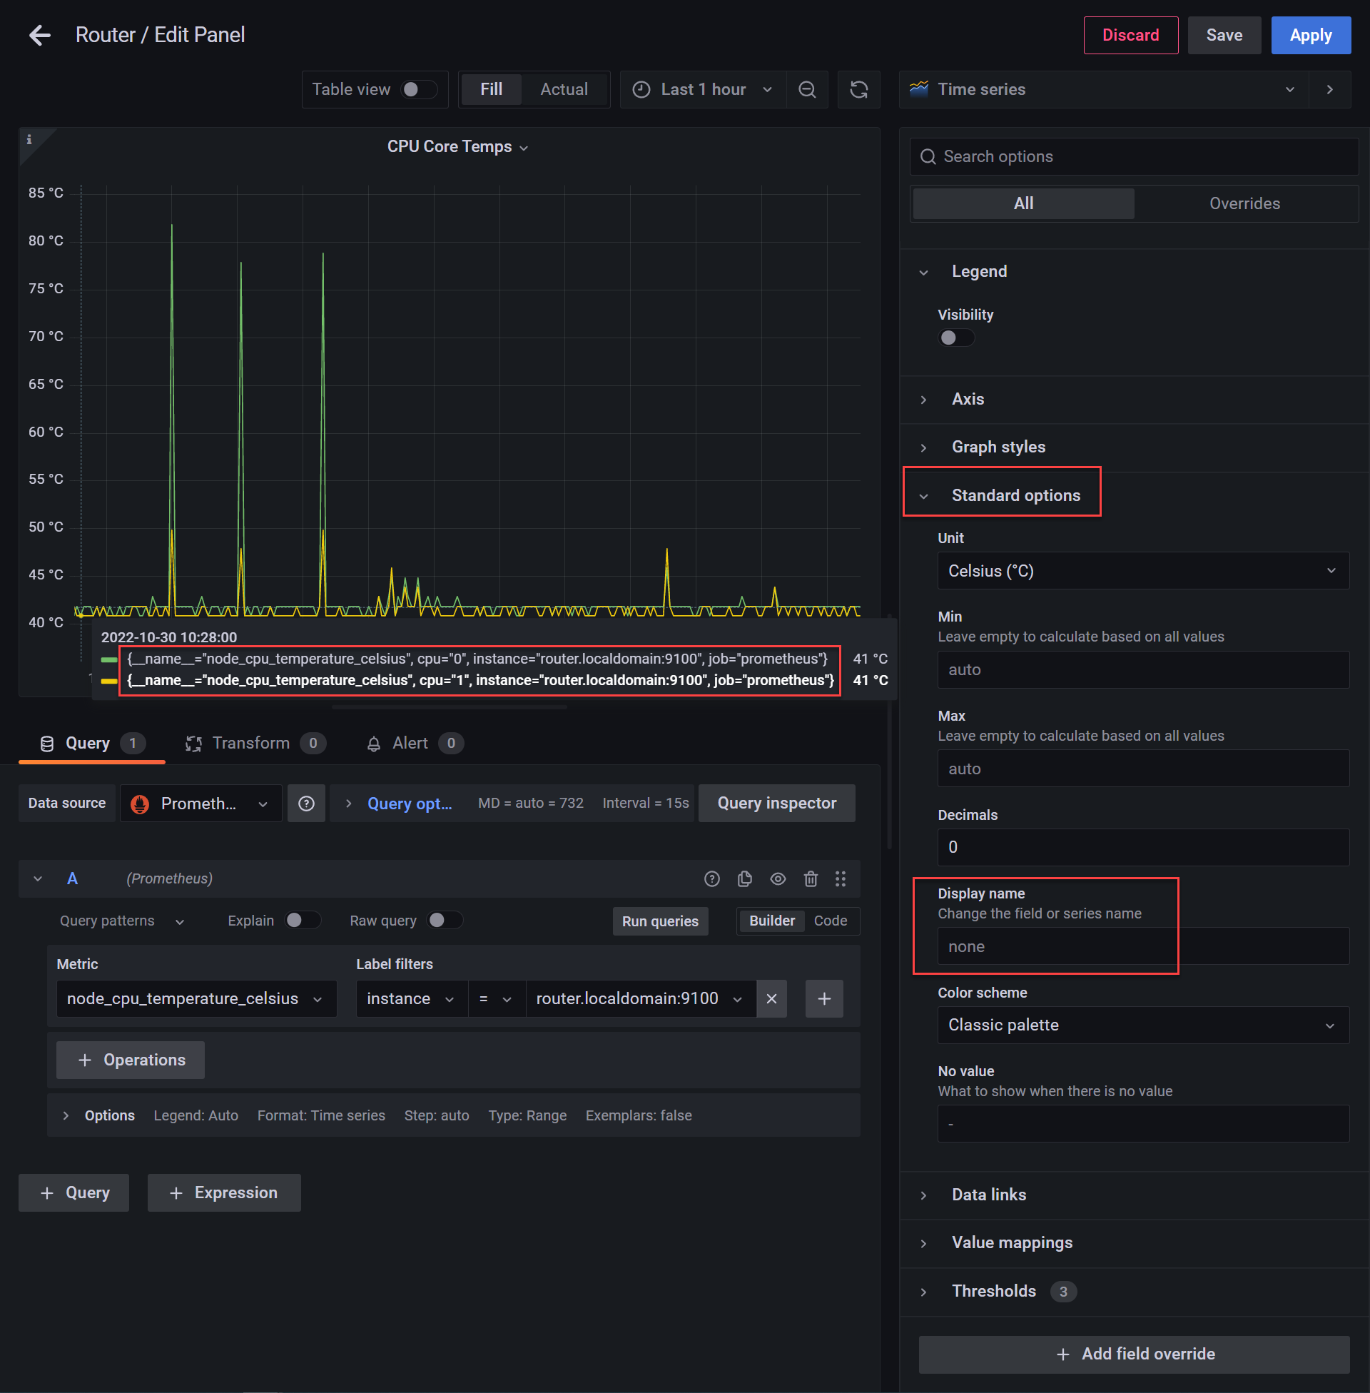Image resolution: width=1370 pixels, height=1393 pixels.
Task: Zoom out the graph time range
Action: pyautogui.click(x=806, y=89)
